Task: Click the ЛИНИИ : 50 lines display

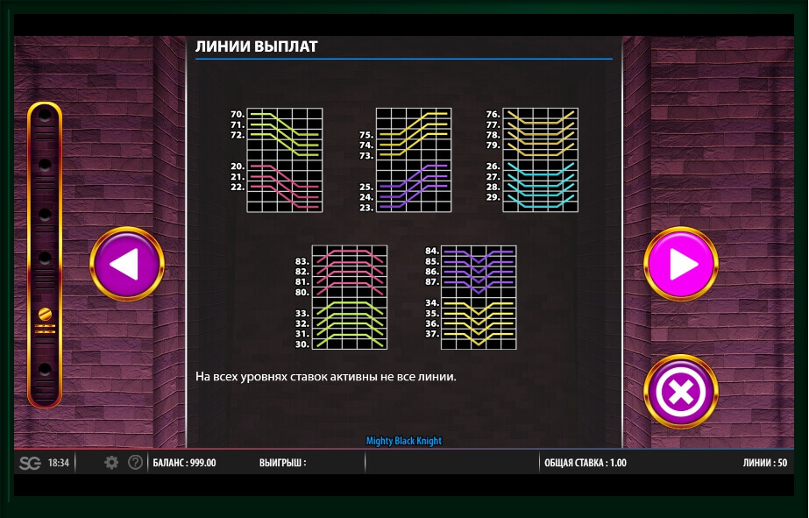Action: 764,463
